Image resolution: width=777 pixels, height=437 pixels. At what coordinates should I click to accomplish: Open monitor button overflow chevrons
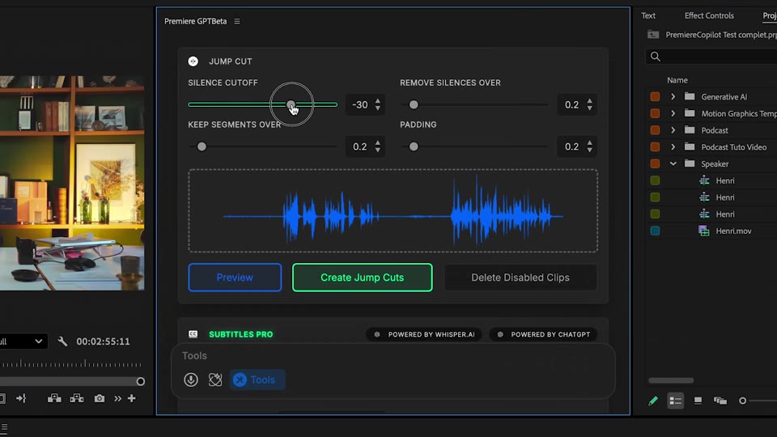(x=117, y=398)
